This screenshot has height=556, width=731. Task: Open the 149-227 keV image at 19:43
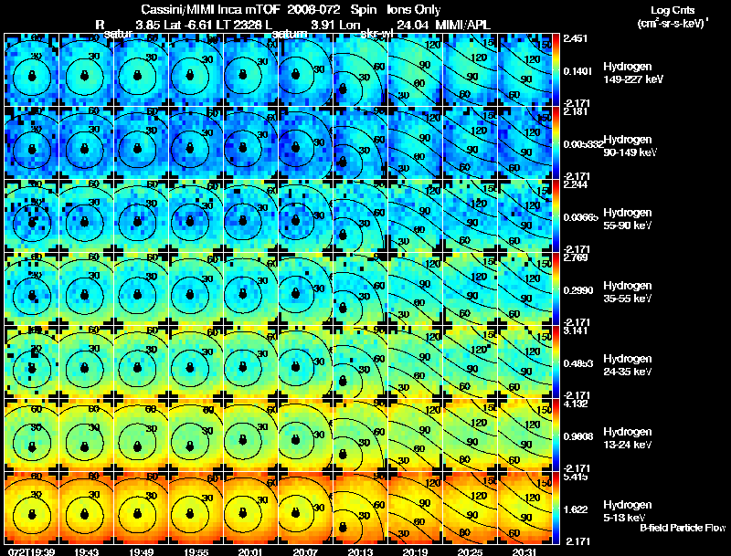[x=86, y=70]
